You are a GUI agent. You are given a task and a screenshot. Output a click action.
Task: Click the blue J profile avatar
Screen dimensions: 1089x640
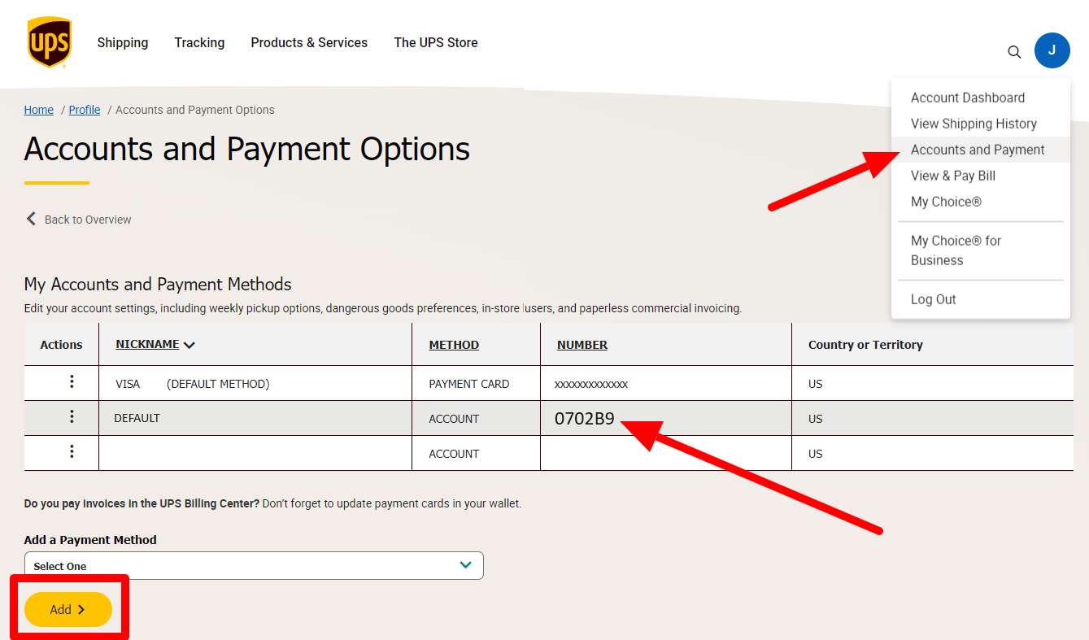coord(1052,50)
